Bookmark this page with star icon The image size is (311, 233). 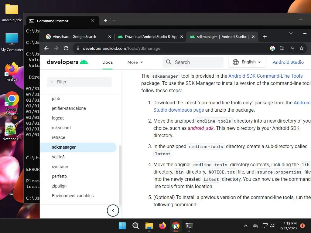[302, 48]
